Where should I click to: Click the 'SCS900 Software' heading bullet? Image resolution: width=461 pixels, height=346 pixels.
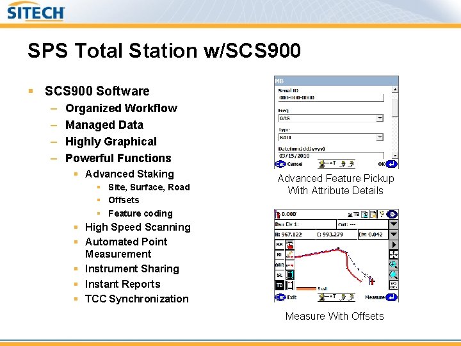tap(97, 91)
